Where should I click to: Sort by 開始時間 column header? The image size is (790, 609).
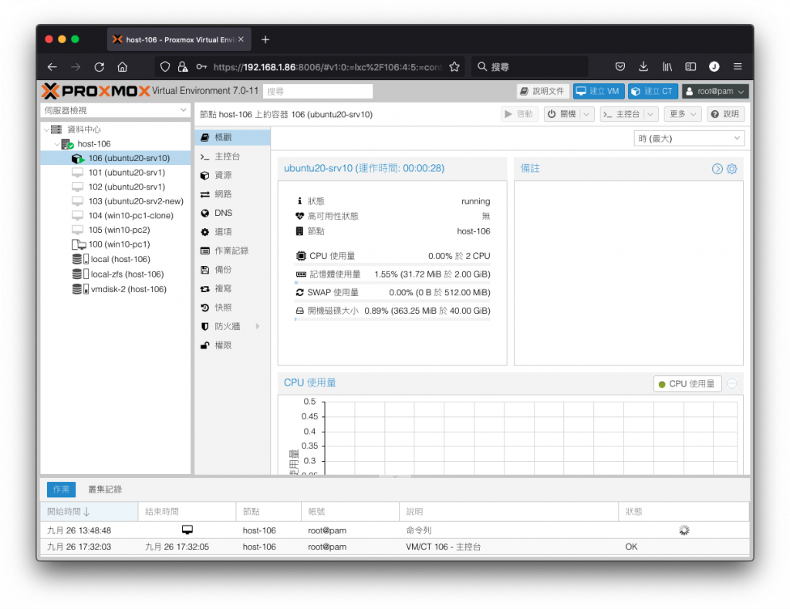89,511
